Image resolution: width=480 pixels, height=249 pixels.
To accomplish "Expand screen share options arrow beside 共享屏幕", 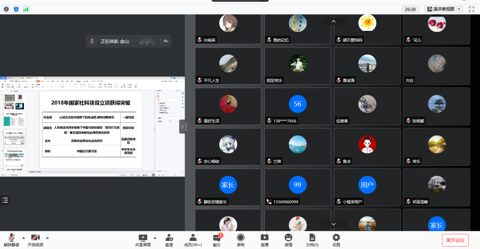I will (155, 238).
